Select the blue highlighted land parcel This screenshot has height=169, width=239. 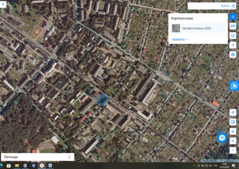pos(102,100)
